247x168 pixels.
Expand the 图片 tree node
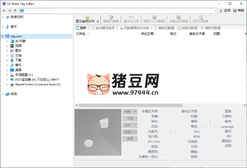click(7, 51)
